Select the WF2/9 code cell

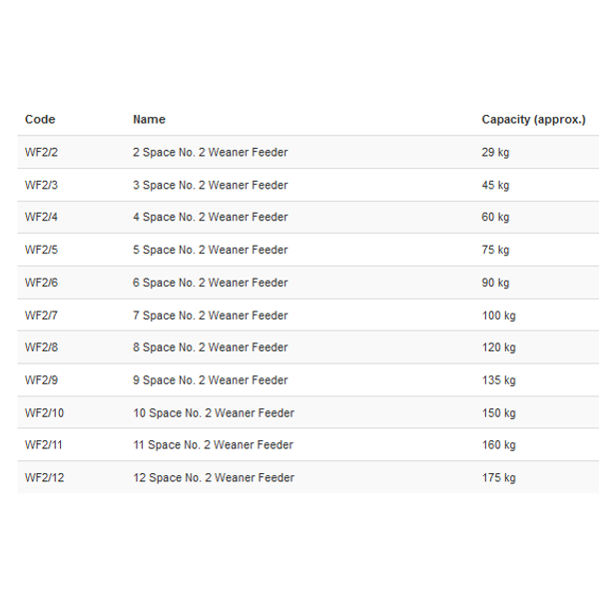tap(41, 380)
